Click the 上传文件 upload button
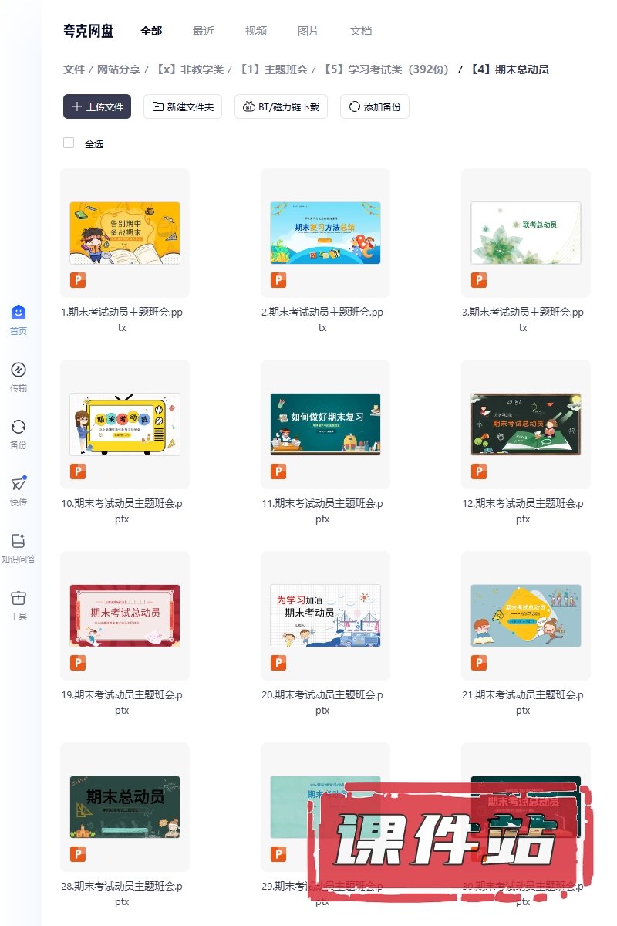Viewport: 617px width, 926px height. tap(97, 106)
